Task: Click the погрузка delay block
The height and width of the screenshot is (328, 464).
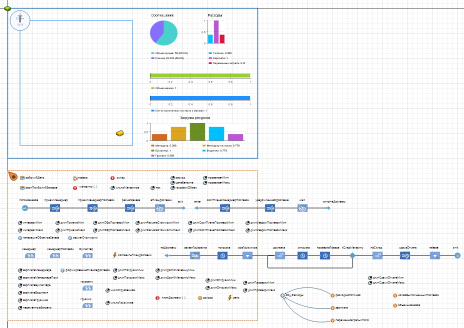Action: point(222,255)
